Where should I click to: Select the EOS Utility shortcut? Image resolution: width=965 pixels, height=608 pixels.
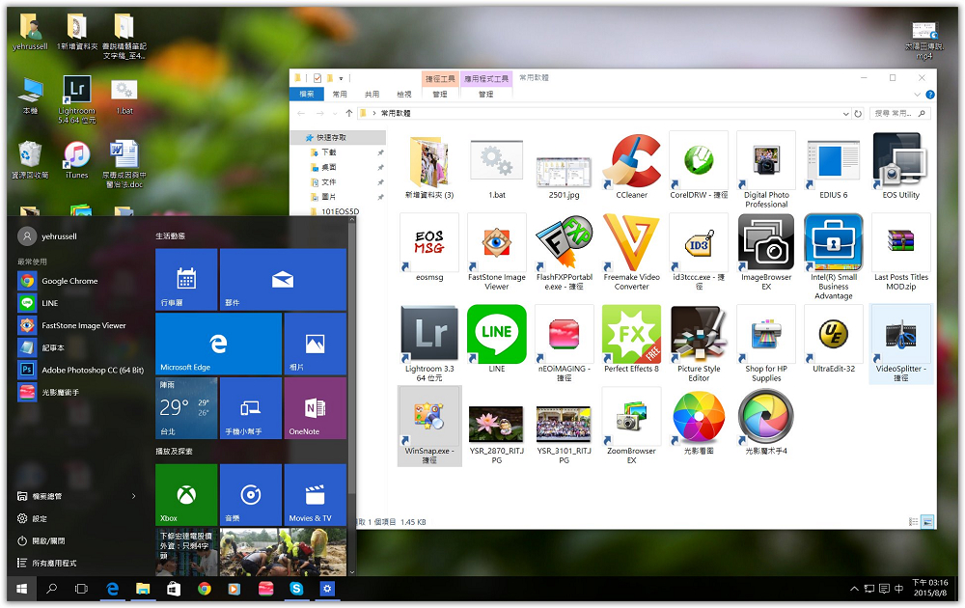click(x=900, y=166)
